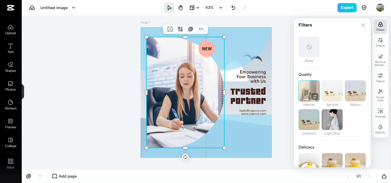
Task: Apply the Coconut filter
Action: click(x=309, y=120)
